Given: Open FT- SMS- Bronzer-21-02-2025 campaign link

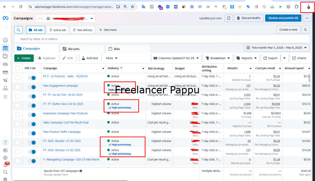Looking at the screenshot, I should 62,150.
